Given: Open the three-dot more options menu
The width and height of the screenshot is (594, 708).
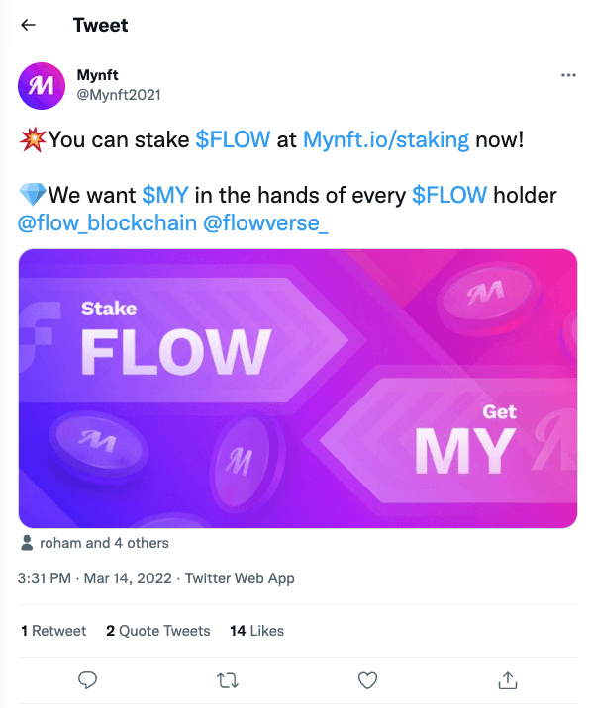Looking at the screenshot, I should tap(568, 75).
